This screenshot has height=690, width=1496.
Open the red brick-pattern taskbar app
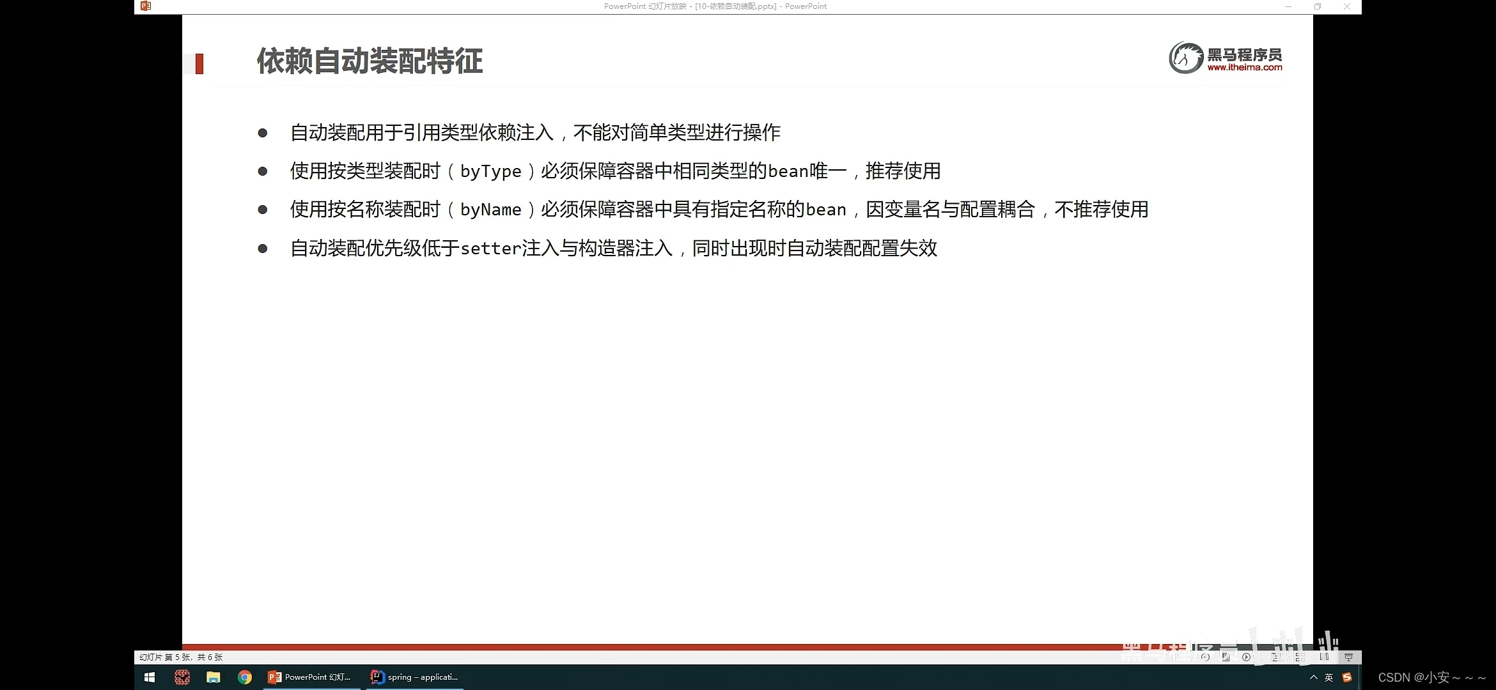pyautogui.click(x=182, y=677)
